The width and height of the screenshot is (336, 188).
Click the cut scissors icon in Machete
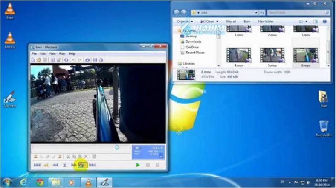68,157
